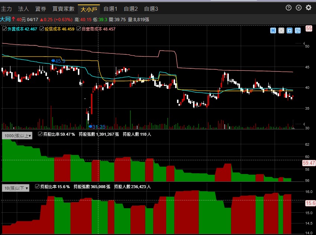
Task: Click the jump-to-latest bar chart icon
Action: click(273, 31)
